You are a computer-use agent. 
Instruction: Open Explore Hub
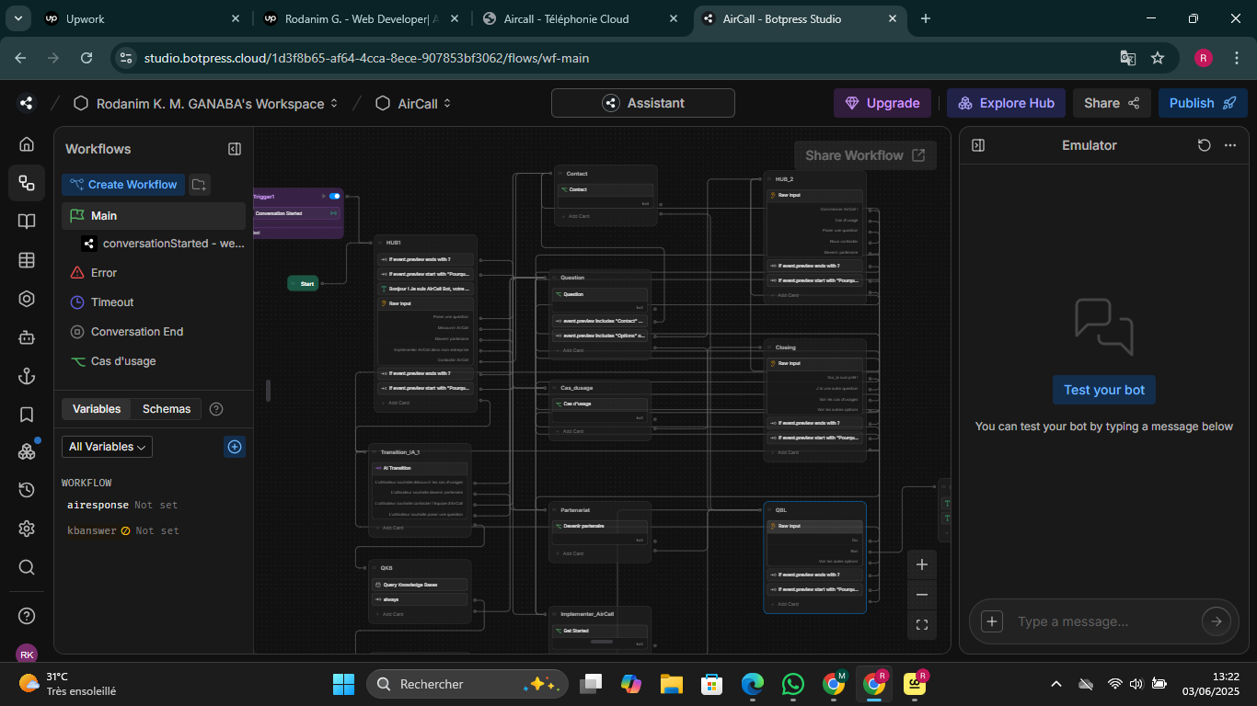coord(1006,103)
